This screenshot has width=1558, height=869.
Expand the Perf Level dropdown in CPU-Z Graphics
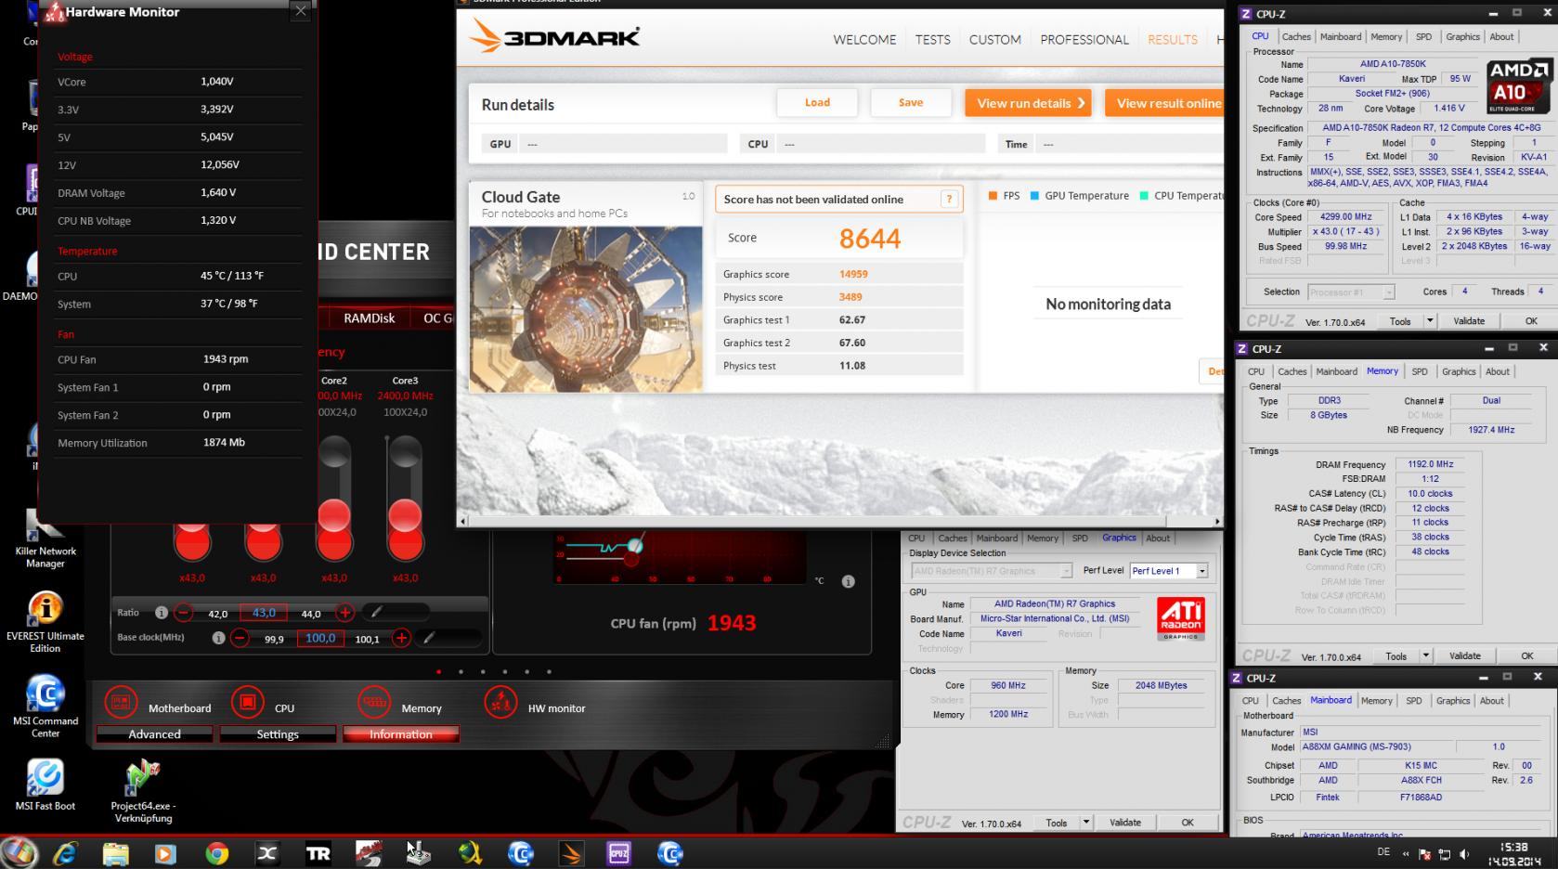point(1202,571)
